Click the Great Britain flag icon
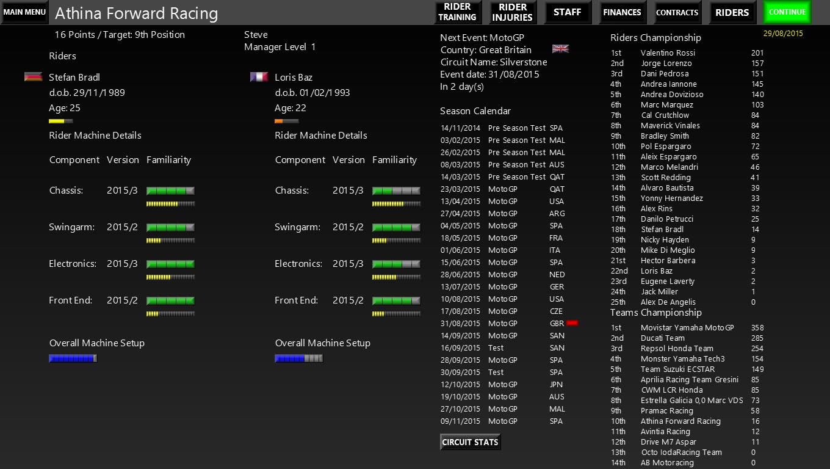This screenshot has height=469, width=830. tap(560, 49)
